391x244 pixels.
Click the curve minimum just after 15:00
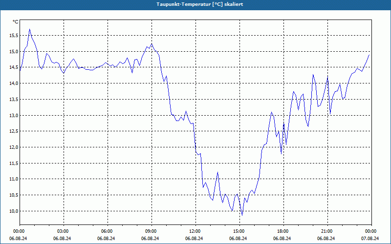[x=242, y=215]
